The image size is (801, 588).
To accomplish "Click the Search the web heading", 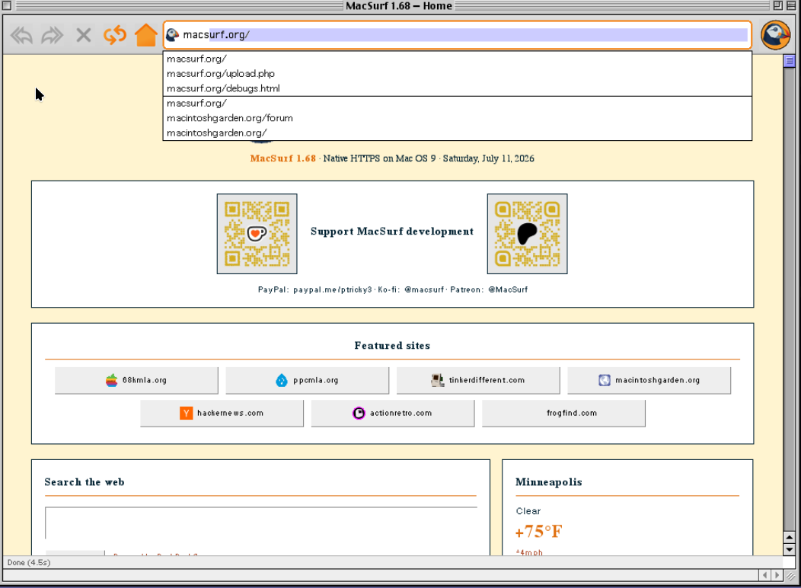I will pos(85,482).
